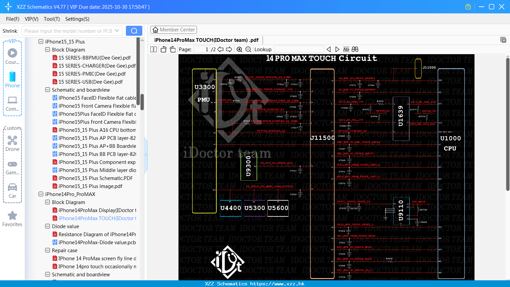Click the schematic viewer vertical scrollbar

tap(508, 124)
